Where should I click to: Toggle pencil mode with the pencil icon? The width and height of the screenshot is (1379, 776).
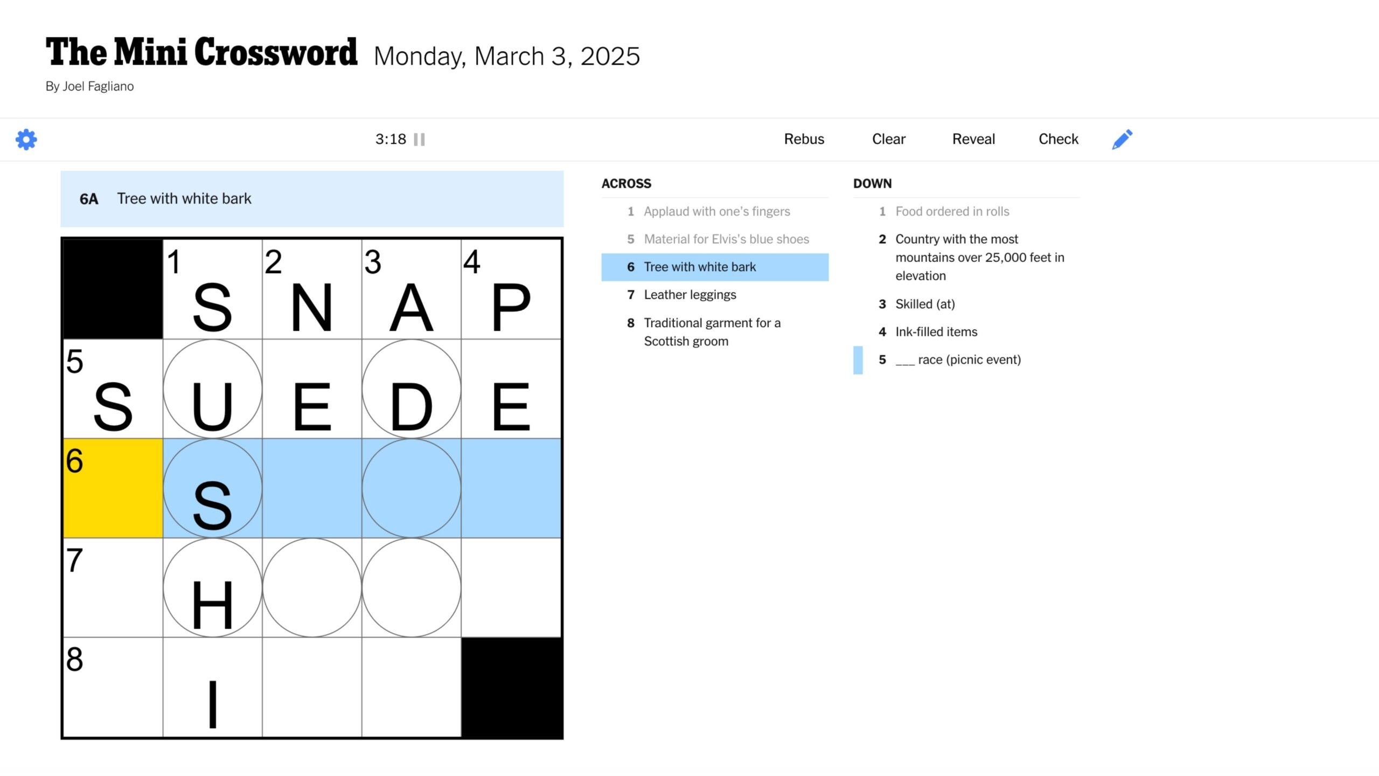pos(1122,140)
